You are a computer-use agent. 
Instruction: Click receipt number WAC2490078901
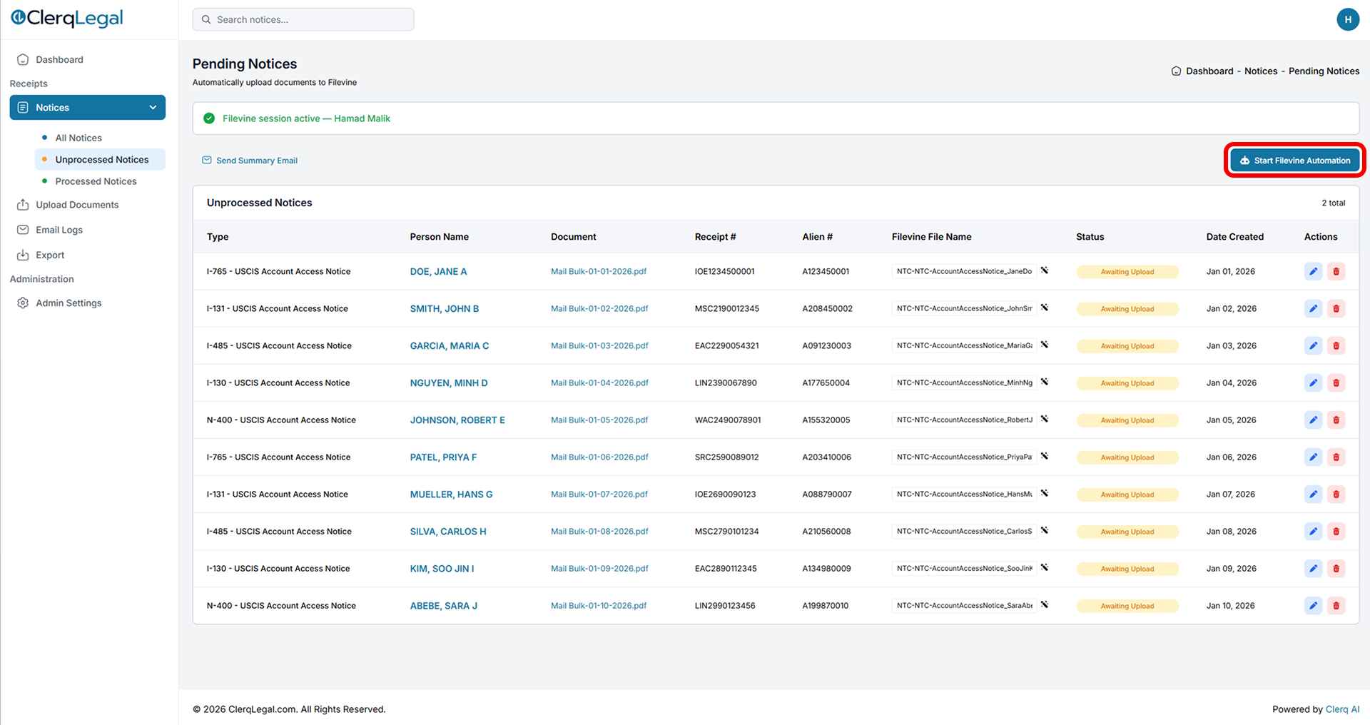(x=728, y=420)
